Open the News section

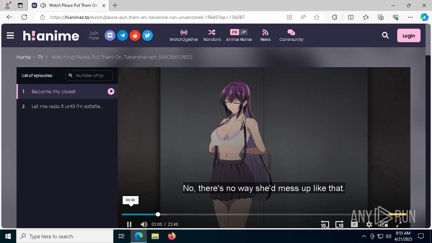265,35
